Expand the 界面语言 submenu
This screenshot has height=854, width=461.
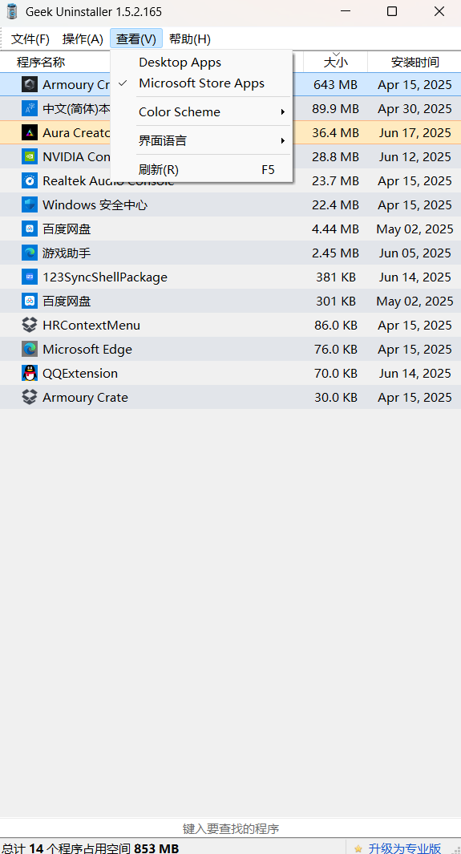pyautogui.click(x=201, y=141)
